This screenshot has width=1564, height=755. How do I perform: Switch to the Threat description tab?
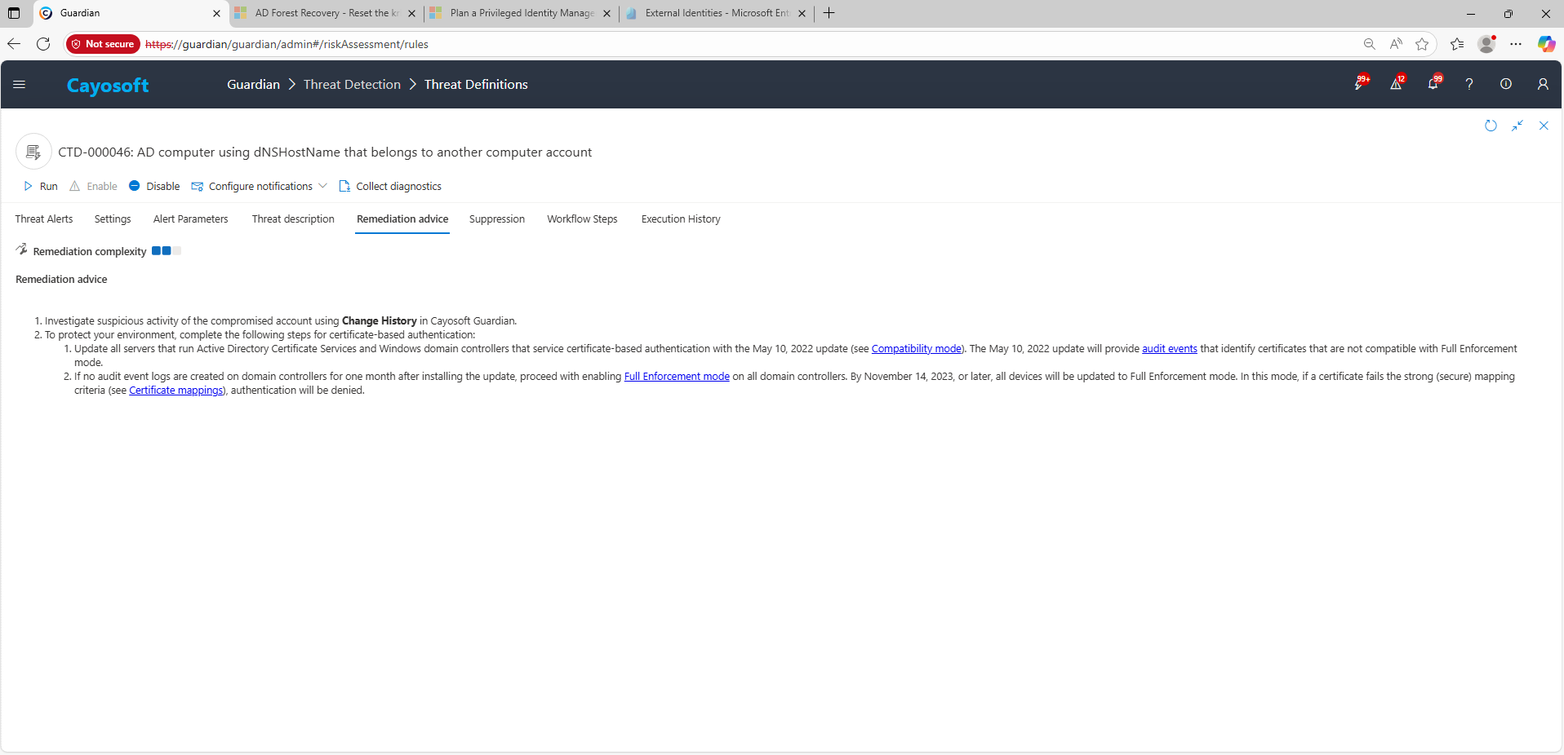coord(293,219)
